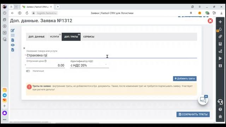
Task: Click the browser sidebar three dots
Action: pos(5,120)
